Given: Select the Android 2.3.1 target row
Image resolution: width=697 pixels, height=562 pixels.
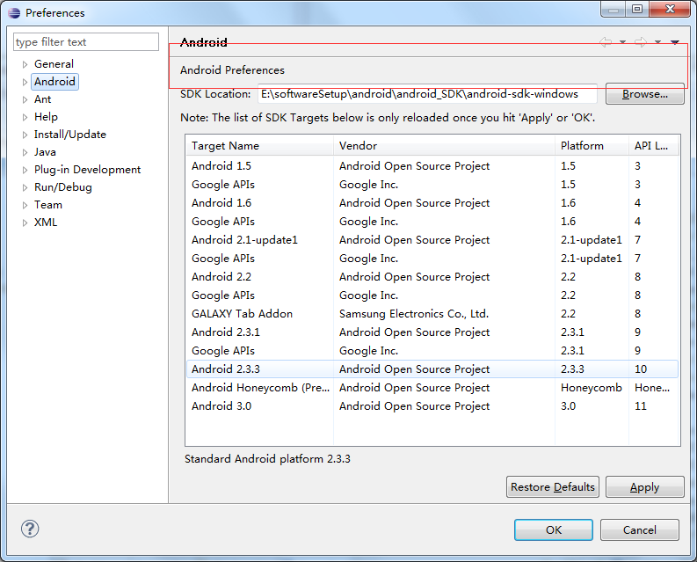Looking at the screenshot, I should coord(432,332).
